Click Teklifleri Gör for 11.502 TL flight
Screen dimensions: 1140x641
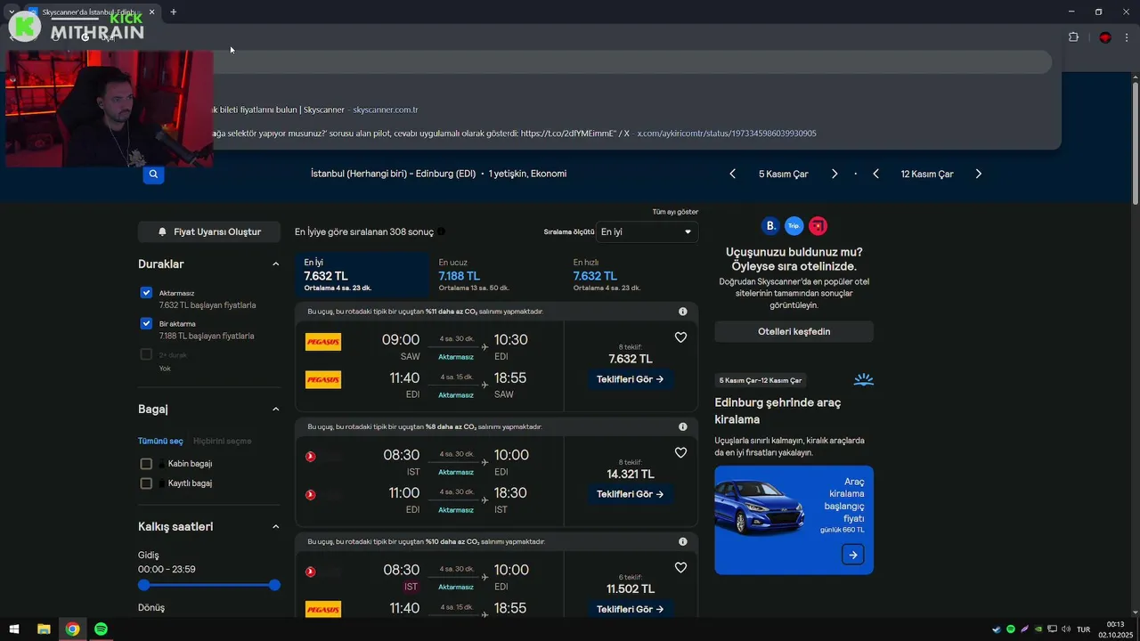pyautogui.click(x=631, y=609)
